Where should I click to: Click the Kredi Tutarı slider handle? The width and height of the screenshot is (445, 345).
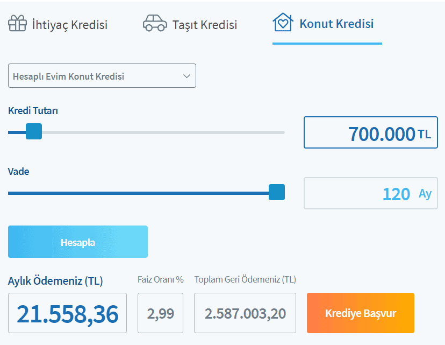[34, 131]
